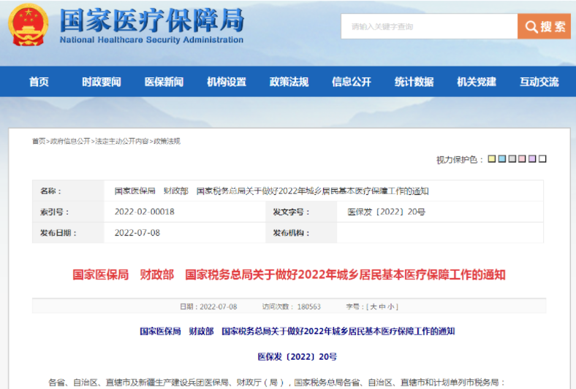The height and width of the screenshot is (389, 576).
Task: Click the orange 搜索 search button
Action: click(x=544, y=27)
